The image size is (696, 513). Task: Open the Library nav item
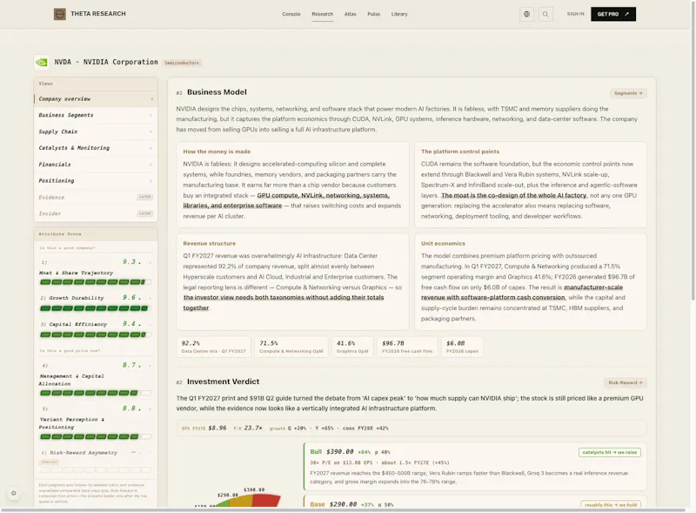tap(399, 14)
